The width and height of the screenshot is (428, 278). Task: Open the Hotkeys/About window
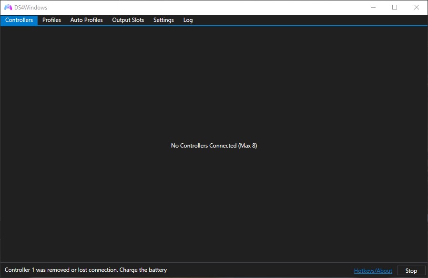pyautogui.click(x=373, y=270)
